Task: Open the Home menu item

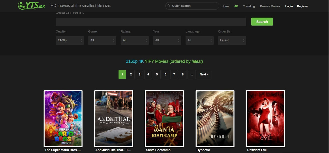Action: (225, 6)
